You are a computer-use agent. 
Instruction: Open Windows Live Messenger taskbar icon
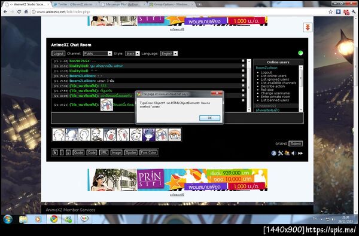point(68,219)
